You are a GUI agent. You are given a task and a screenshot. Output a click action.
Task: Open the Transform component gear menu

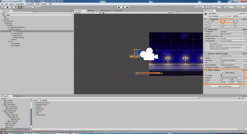(x=246, y=19)
